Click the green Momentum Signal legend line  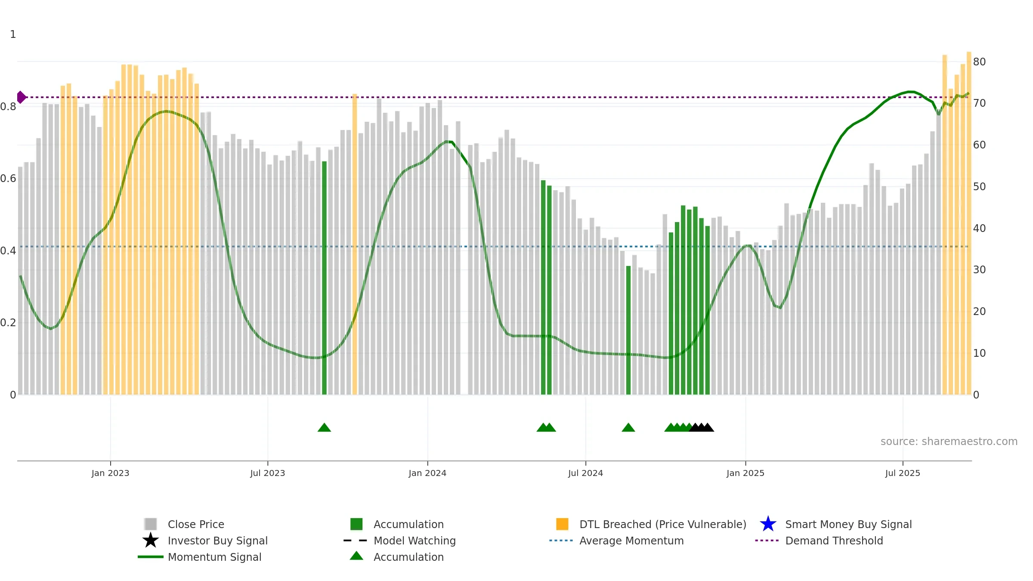pos(151,557)
